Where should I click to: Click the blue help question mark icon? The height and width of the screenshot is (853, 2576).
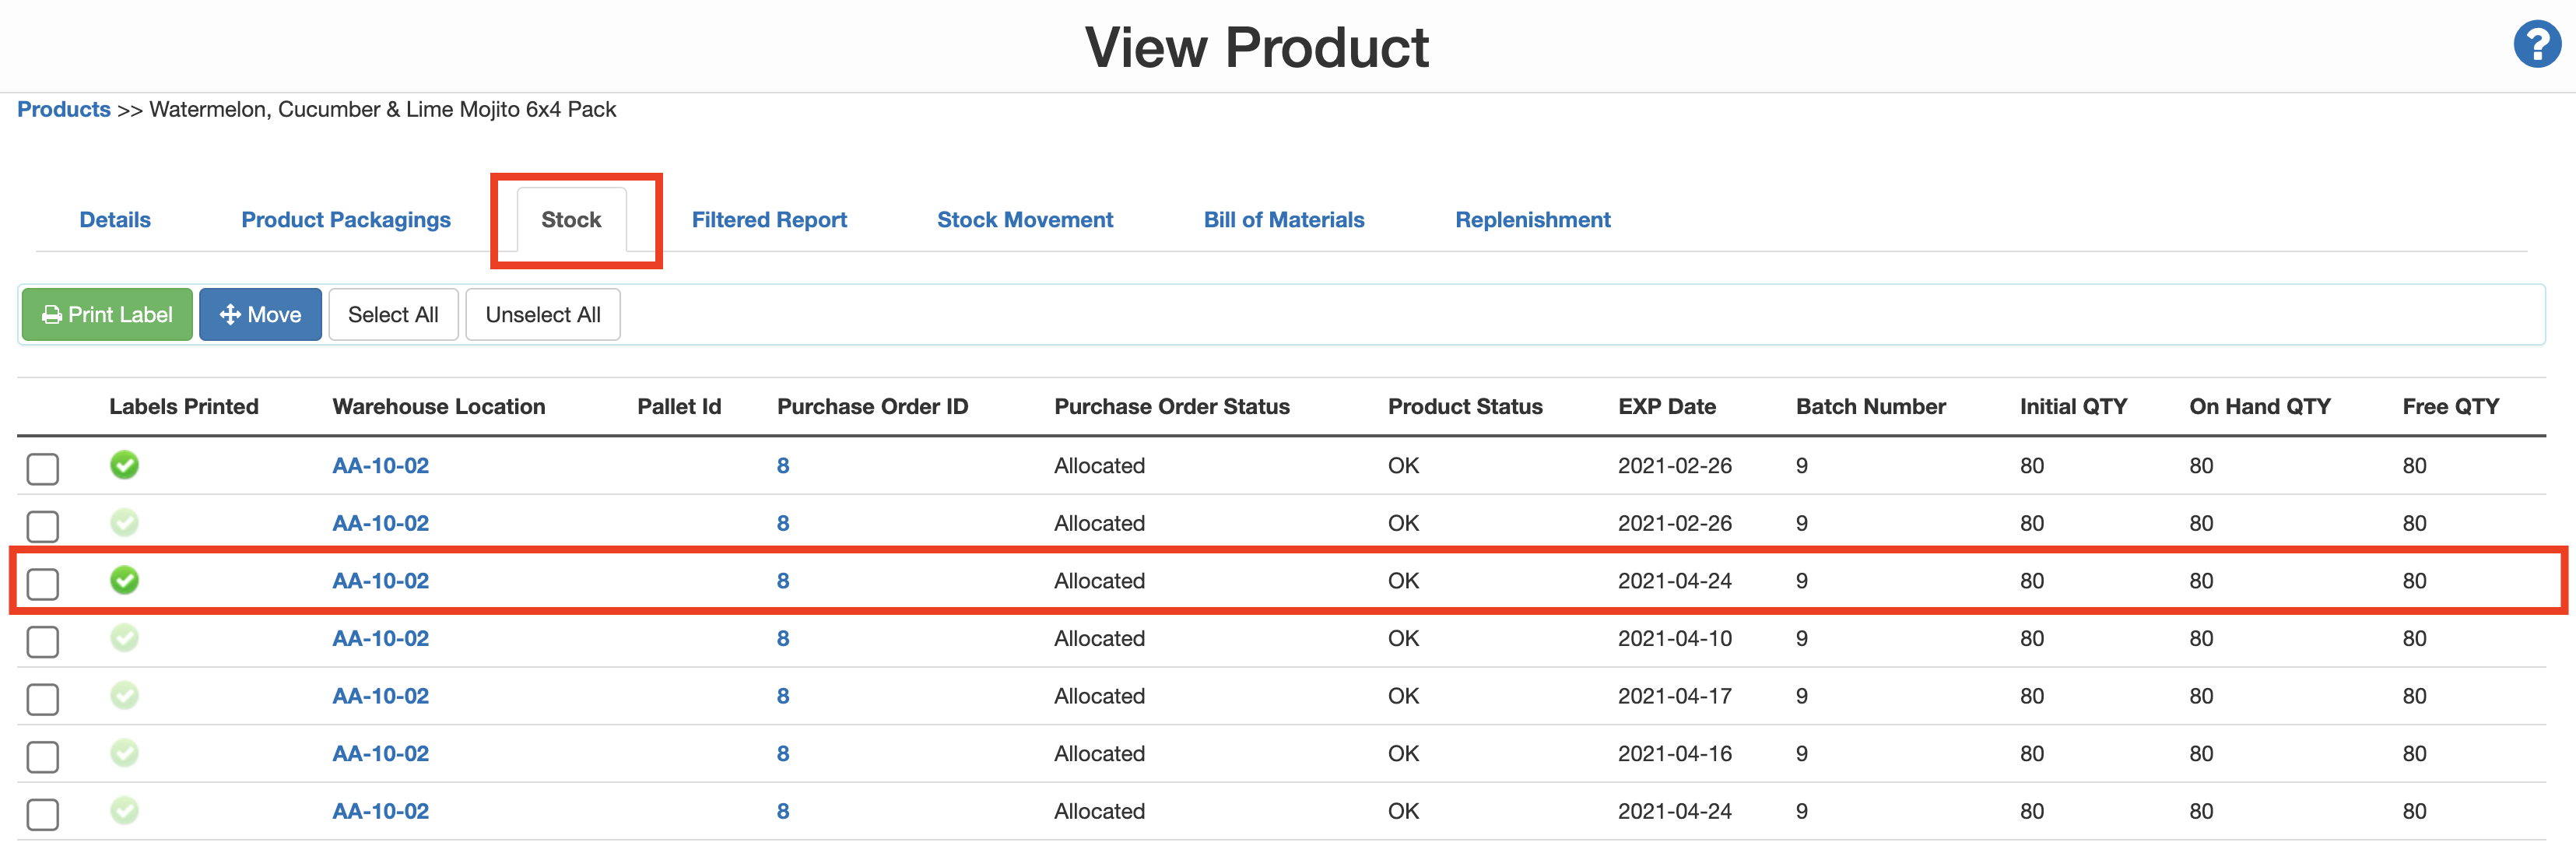pos(2536,45)
